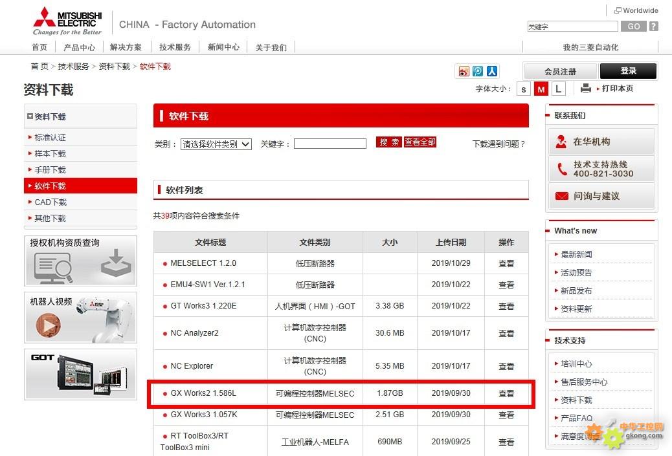The width and height of the screenshot is (672, 456).
Task: Click 首页 in the breadcrumb
Action: click(x=39, y=67)
